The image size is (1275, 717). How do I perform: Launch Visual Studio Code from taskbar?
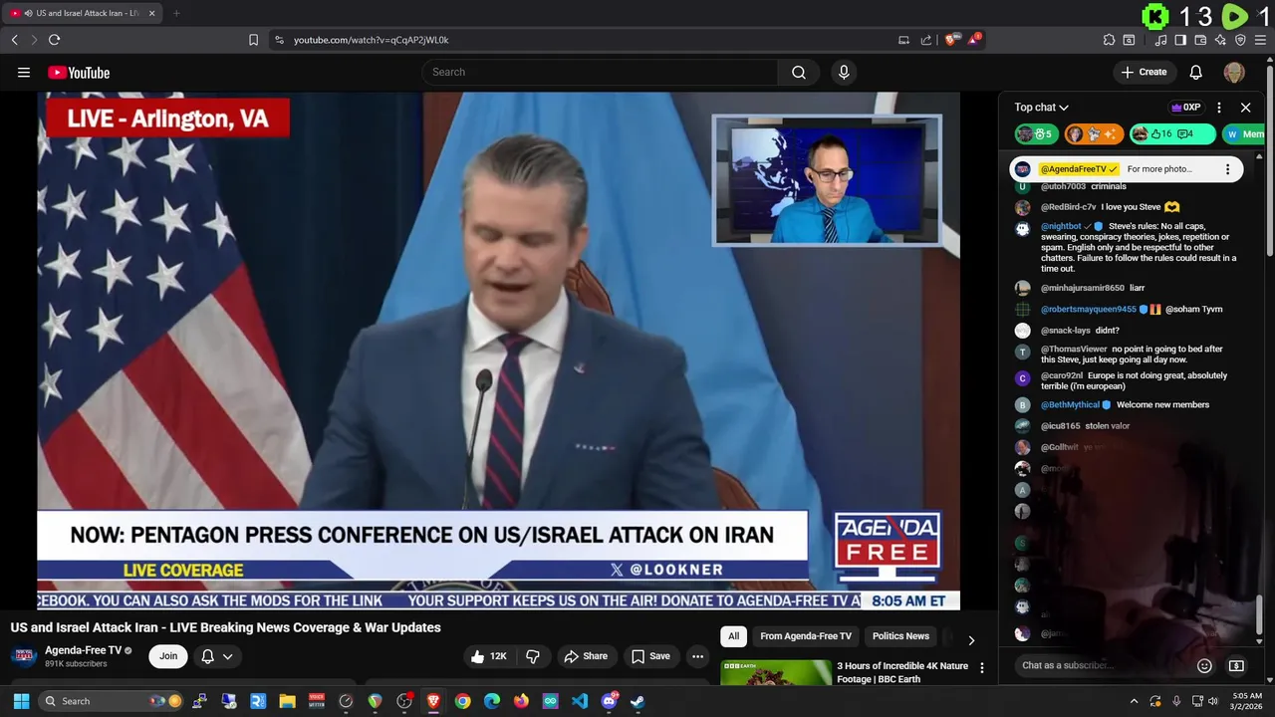(x=580, y=701)
